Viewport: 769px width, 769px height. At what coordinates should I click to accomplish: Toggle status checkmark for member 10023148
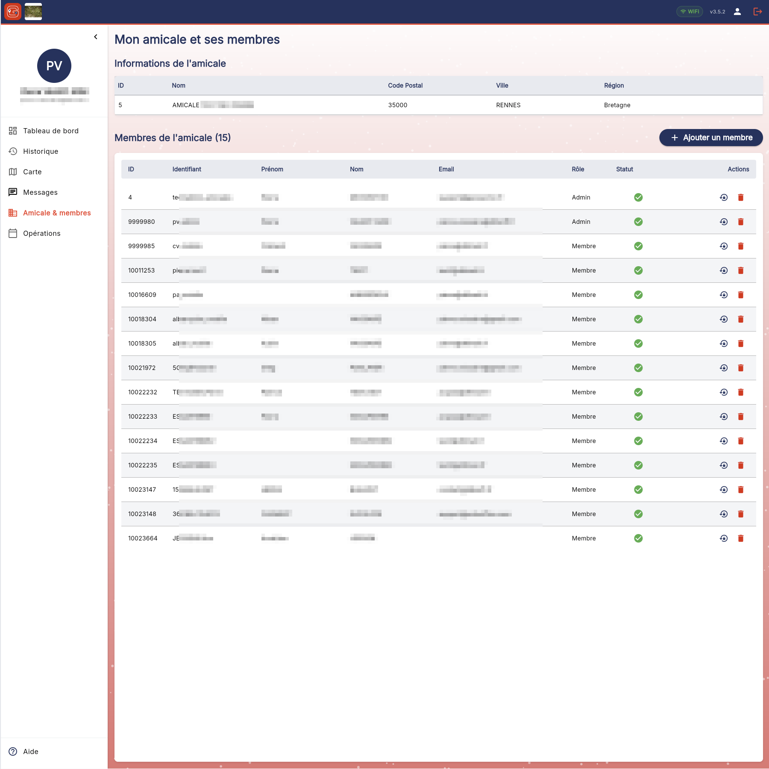(638, 514)
